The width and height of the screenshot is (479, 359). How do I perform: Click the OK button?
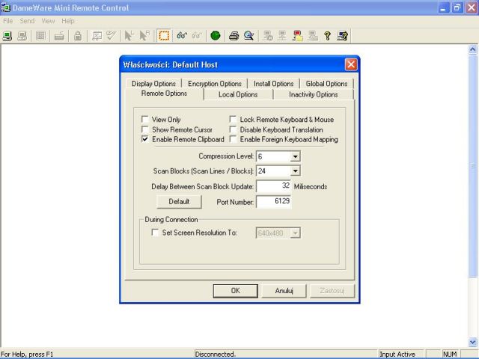point(236,291)
